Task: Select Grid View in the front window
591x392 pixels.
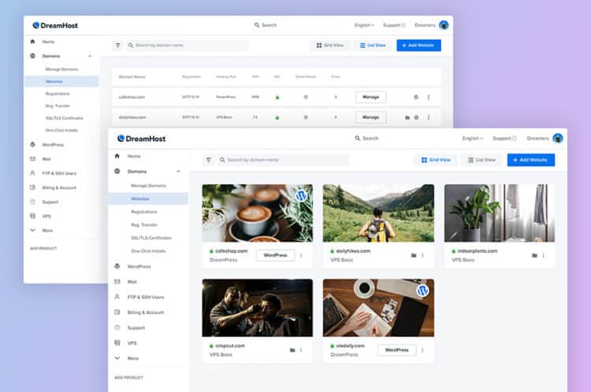Action: click(436, 160)
